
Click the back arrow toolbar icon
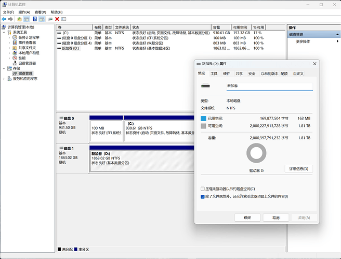tap(5, 19)
